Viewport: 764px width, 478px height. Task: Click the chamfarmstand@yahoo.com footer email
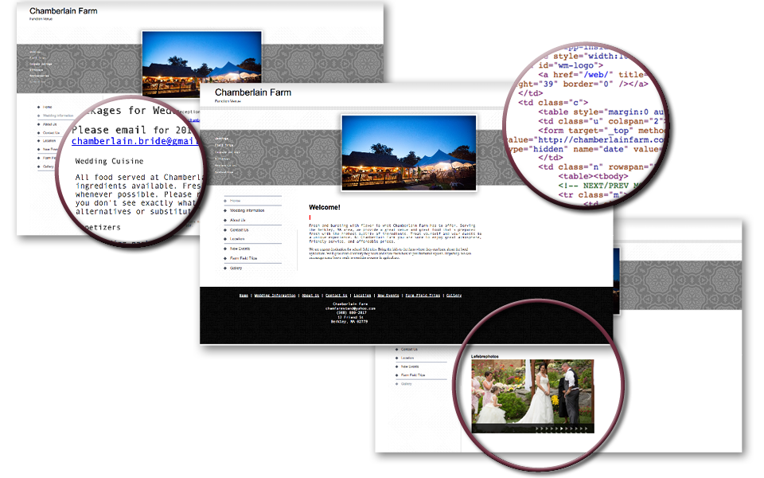click(350, 308)
